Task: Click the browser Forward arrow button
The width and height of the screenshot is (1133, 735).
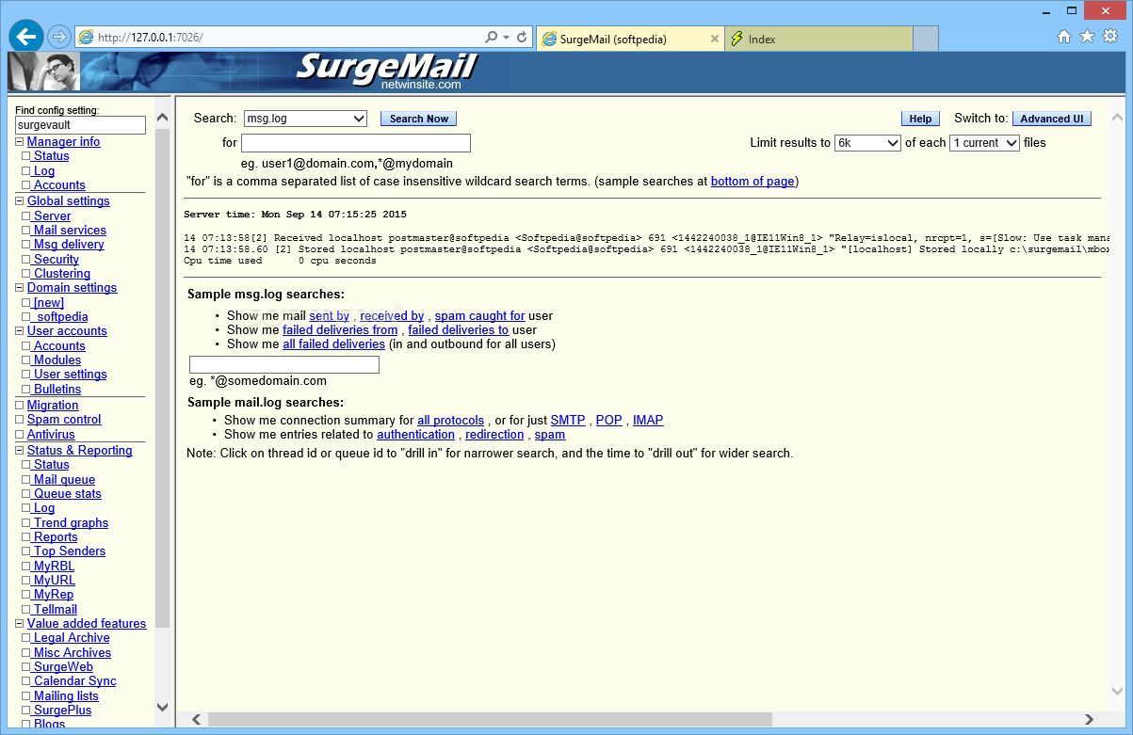Action: coord(59,38)
